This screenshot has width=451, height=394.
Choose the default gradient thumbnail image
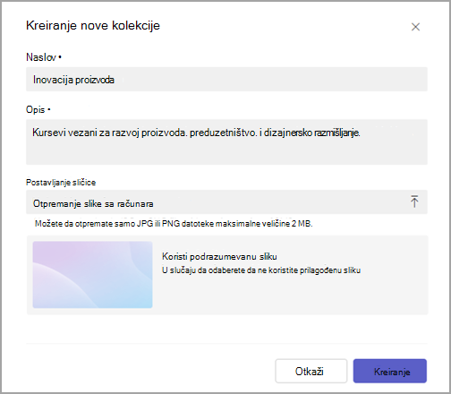92,275
